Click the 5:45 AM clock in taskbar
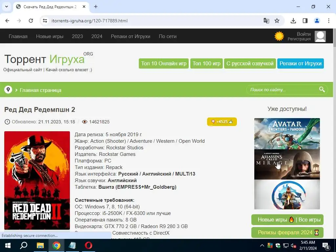Image resolution: width=336 pixels, height=252 pixels. pos(308,242)
